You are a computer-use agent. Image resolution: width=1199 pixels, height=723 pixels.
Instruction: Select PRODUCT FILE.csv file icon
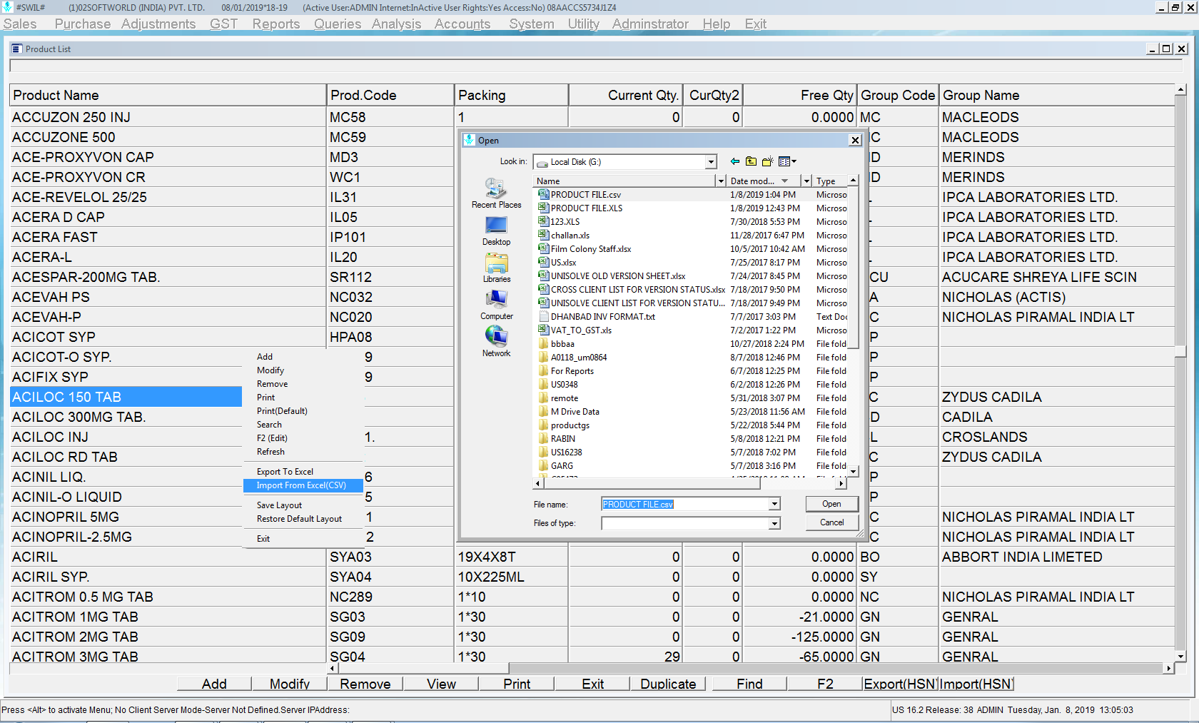[x=543, y=194]
